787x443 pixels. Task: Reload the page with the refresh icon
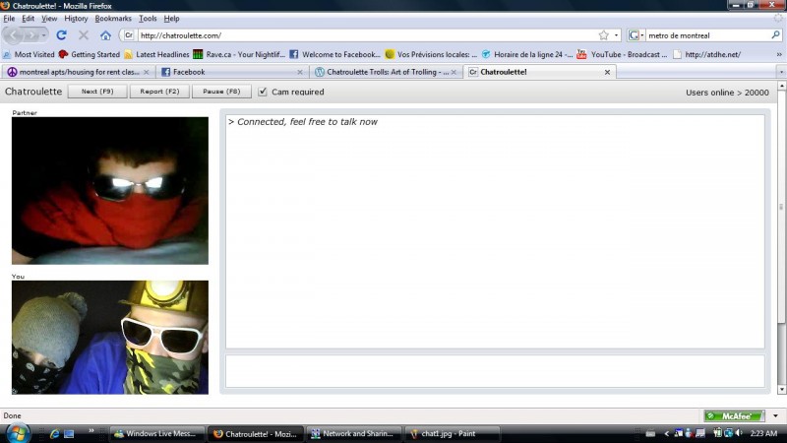pyautogui.click(x=61, y=35)
